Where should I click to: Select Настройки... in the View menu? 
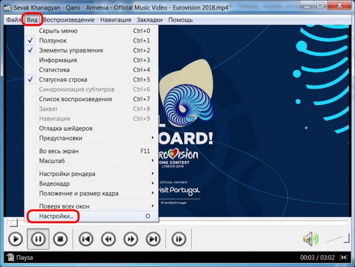[56, 216]
